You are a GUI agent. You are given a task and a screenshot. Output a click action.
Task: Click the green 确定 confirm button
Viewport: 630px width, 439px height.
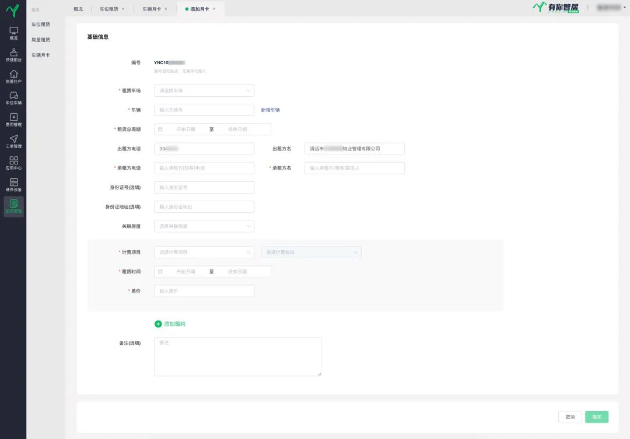click(x=597, y=417)
